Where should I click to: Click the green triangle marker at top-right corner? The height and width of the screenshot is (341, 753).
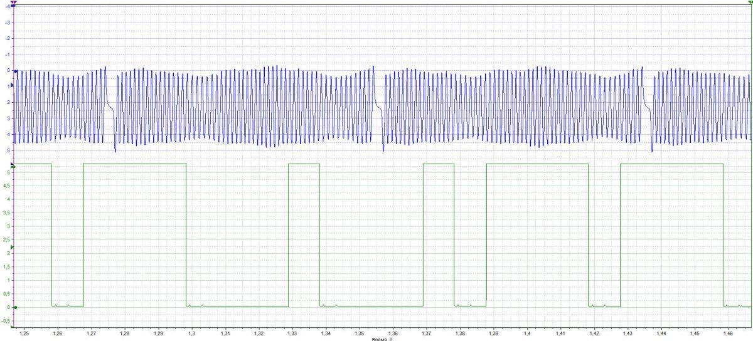750,3
